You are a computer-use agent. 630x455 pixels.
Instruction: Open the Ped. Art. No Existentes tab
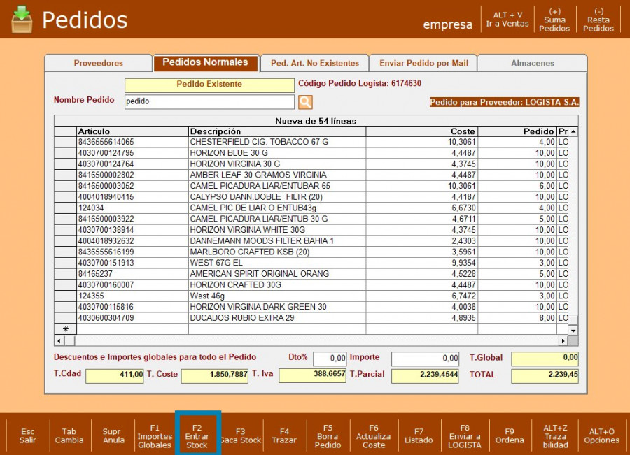coord(314,64)
